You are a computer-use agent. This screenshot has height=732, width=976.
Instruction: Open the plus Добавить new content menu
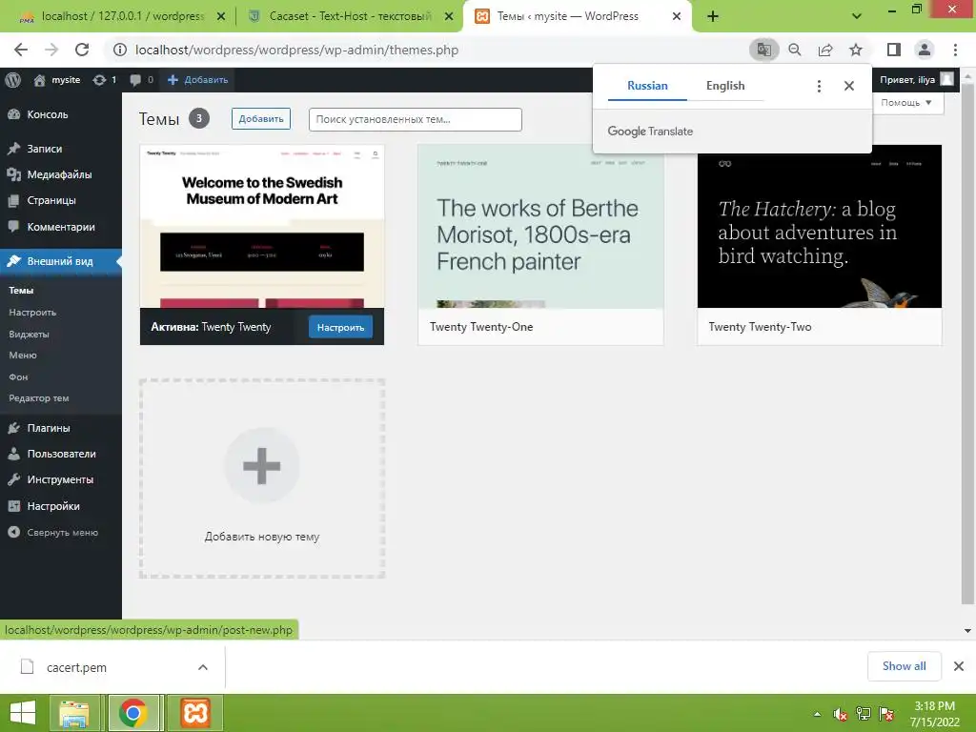tap(198, 80)
